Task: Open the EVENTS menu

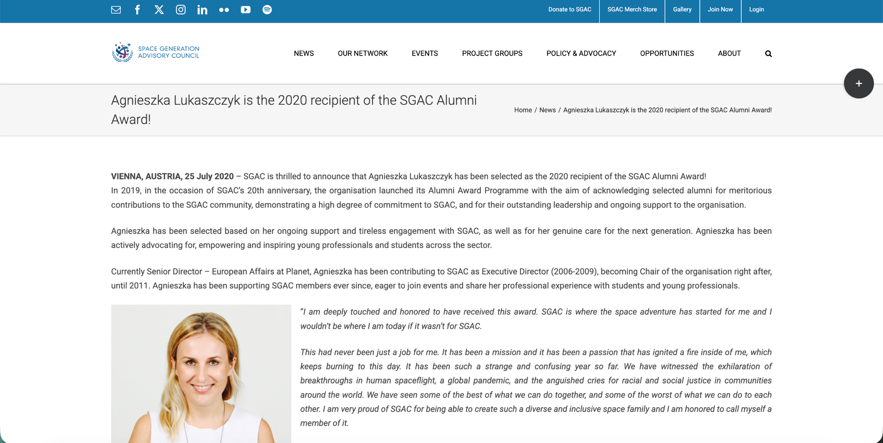Action: point(425,53)
